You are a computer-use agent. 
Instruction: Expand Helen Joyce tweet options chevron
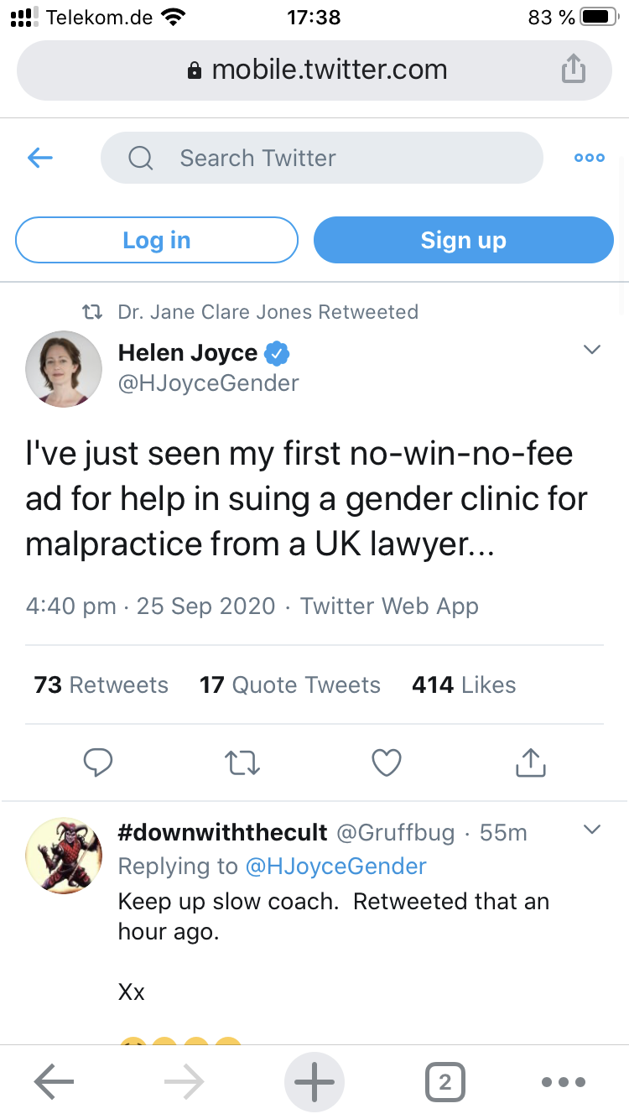592,350
